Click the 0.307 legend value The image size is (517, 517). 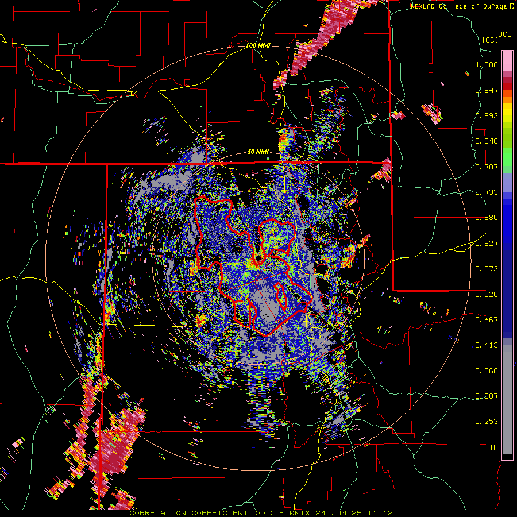[x=487, y=396]
